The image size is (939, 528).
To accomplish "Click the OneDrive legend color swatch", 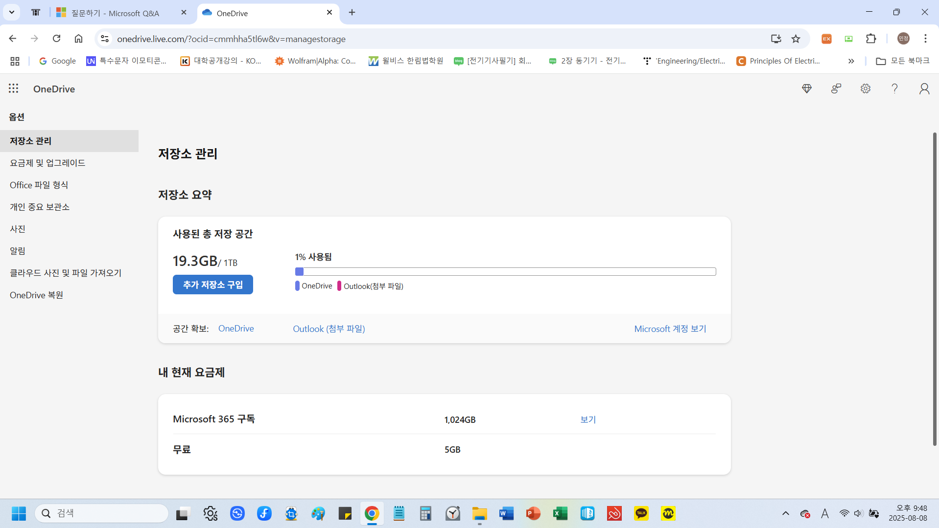I will coord(297,286).
